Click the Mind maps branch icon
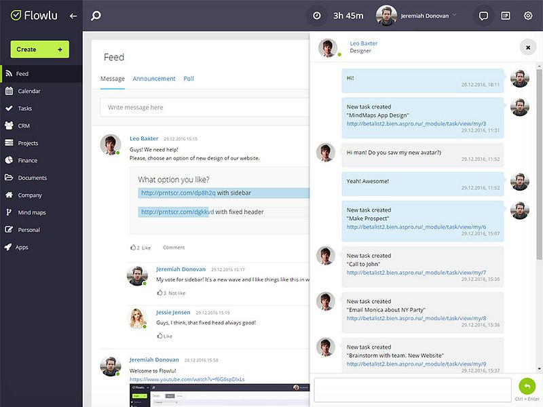543x407 pixels. pos(9,212)
